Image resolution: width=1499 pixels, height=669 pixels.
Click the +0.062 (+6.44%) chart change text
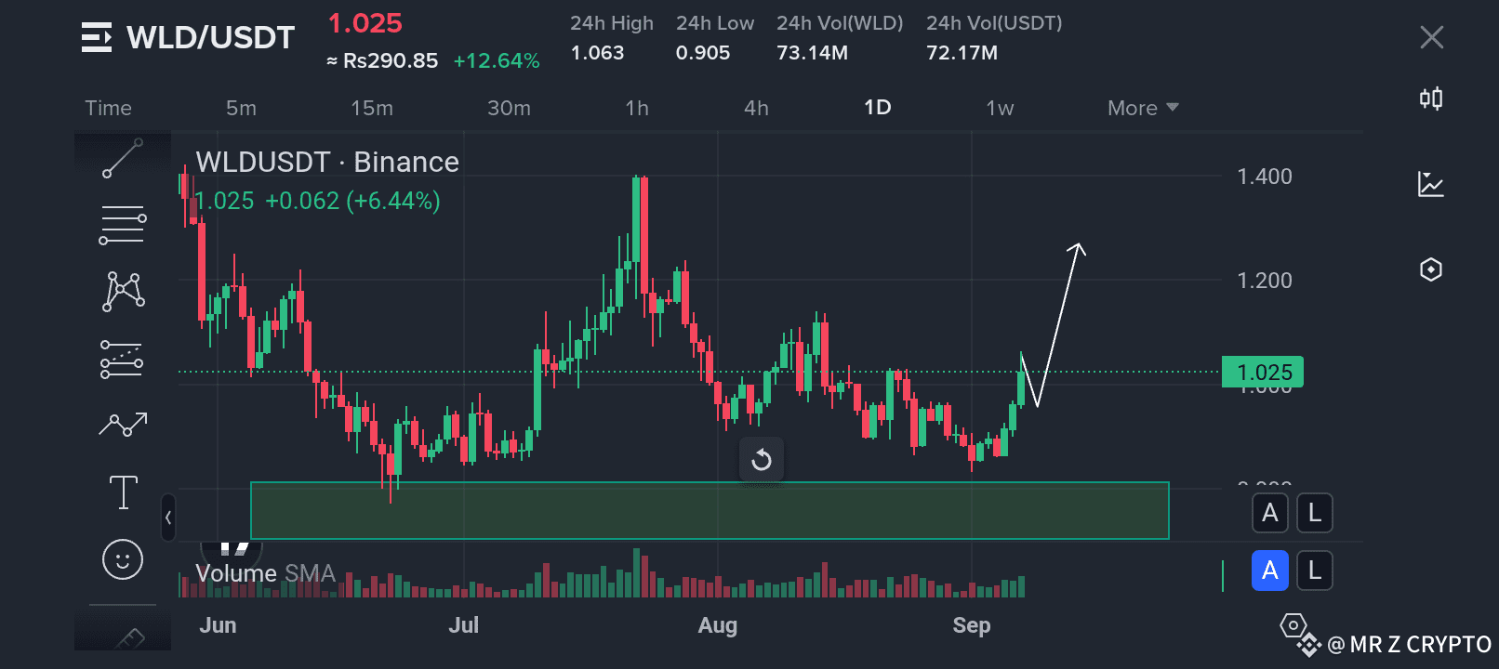[352, 201]
